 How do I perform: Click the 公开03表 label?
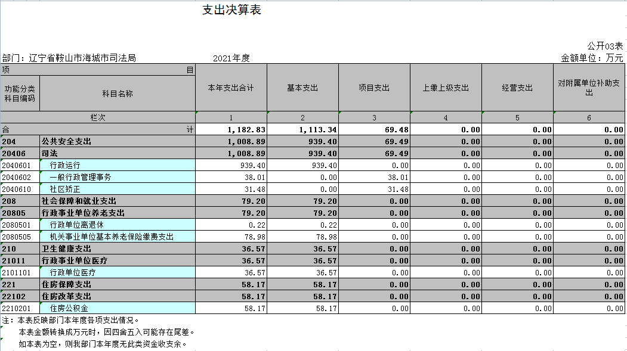click(604, 46)
